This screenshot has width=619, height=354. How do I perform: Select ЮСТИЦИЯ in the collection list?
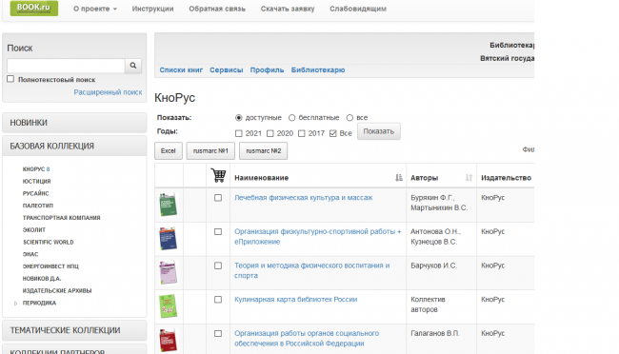[37, 181]
